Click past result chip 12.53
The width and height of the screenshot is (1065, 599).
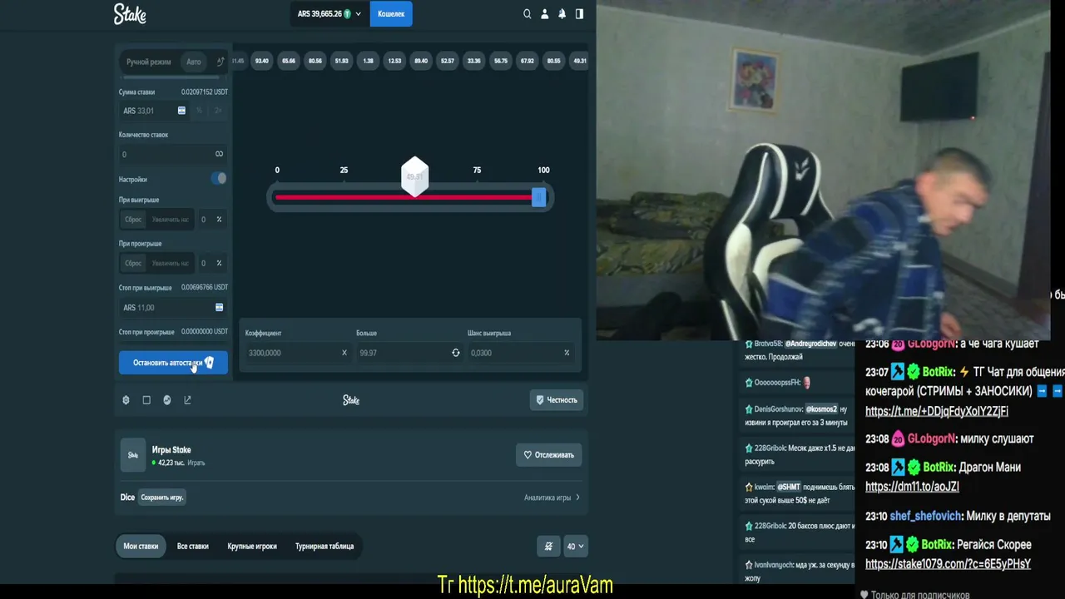pyautogui.click(x=394, y=61)
